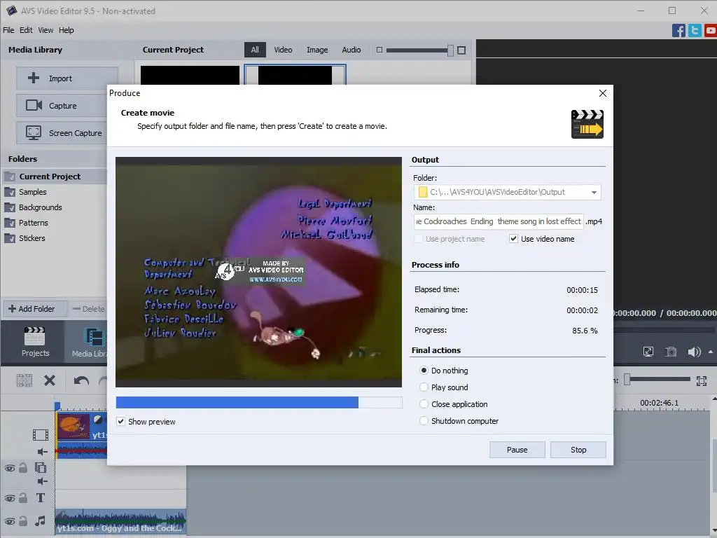The height and width of the screenshot is (538, 717).
Task: Click the snapshot camera icon in preview
Action: [x=671, y=352]
